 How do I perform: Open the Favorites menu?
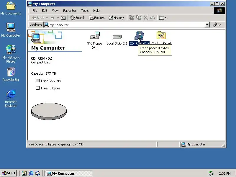coord(70,11)
